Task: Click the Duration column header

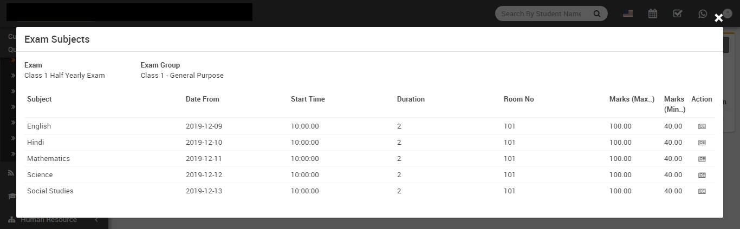Action: (411, 99)
